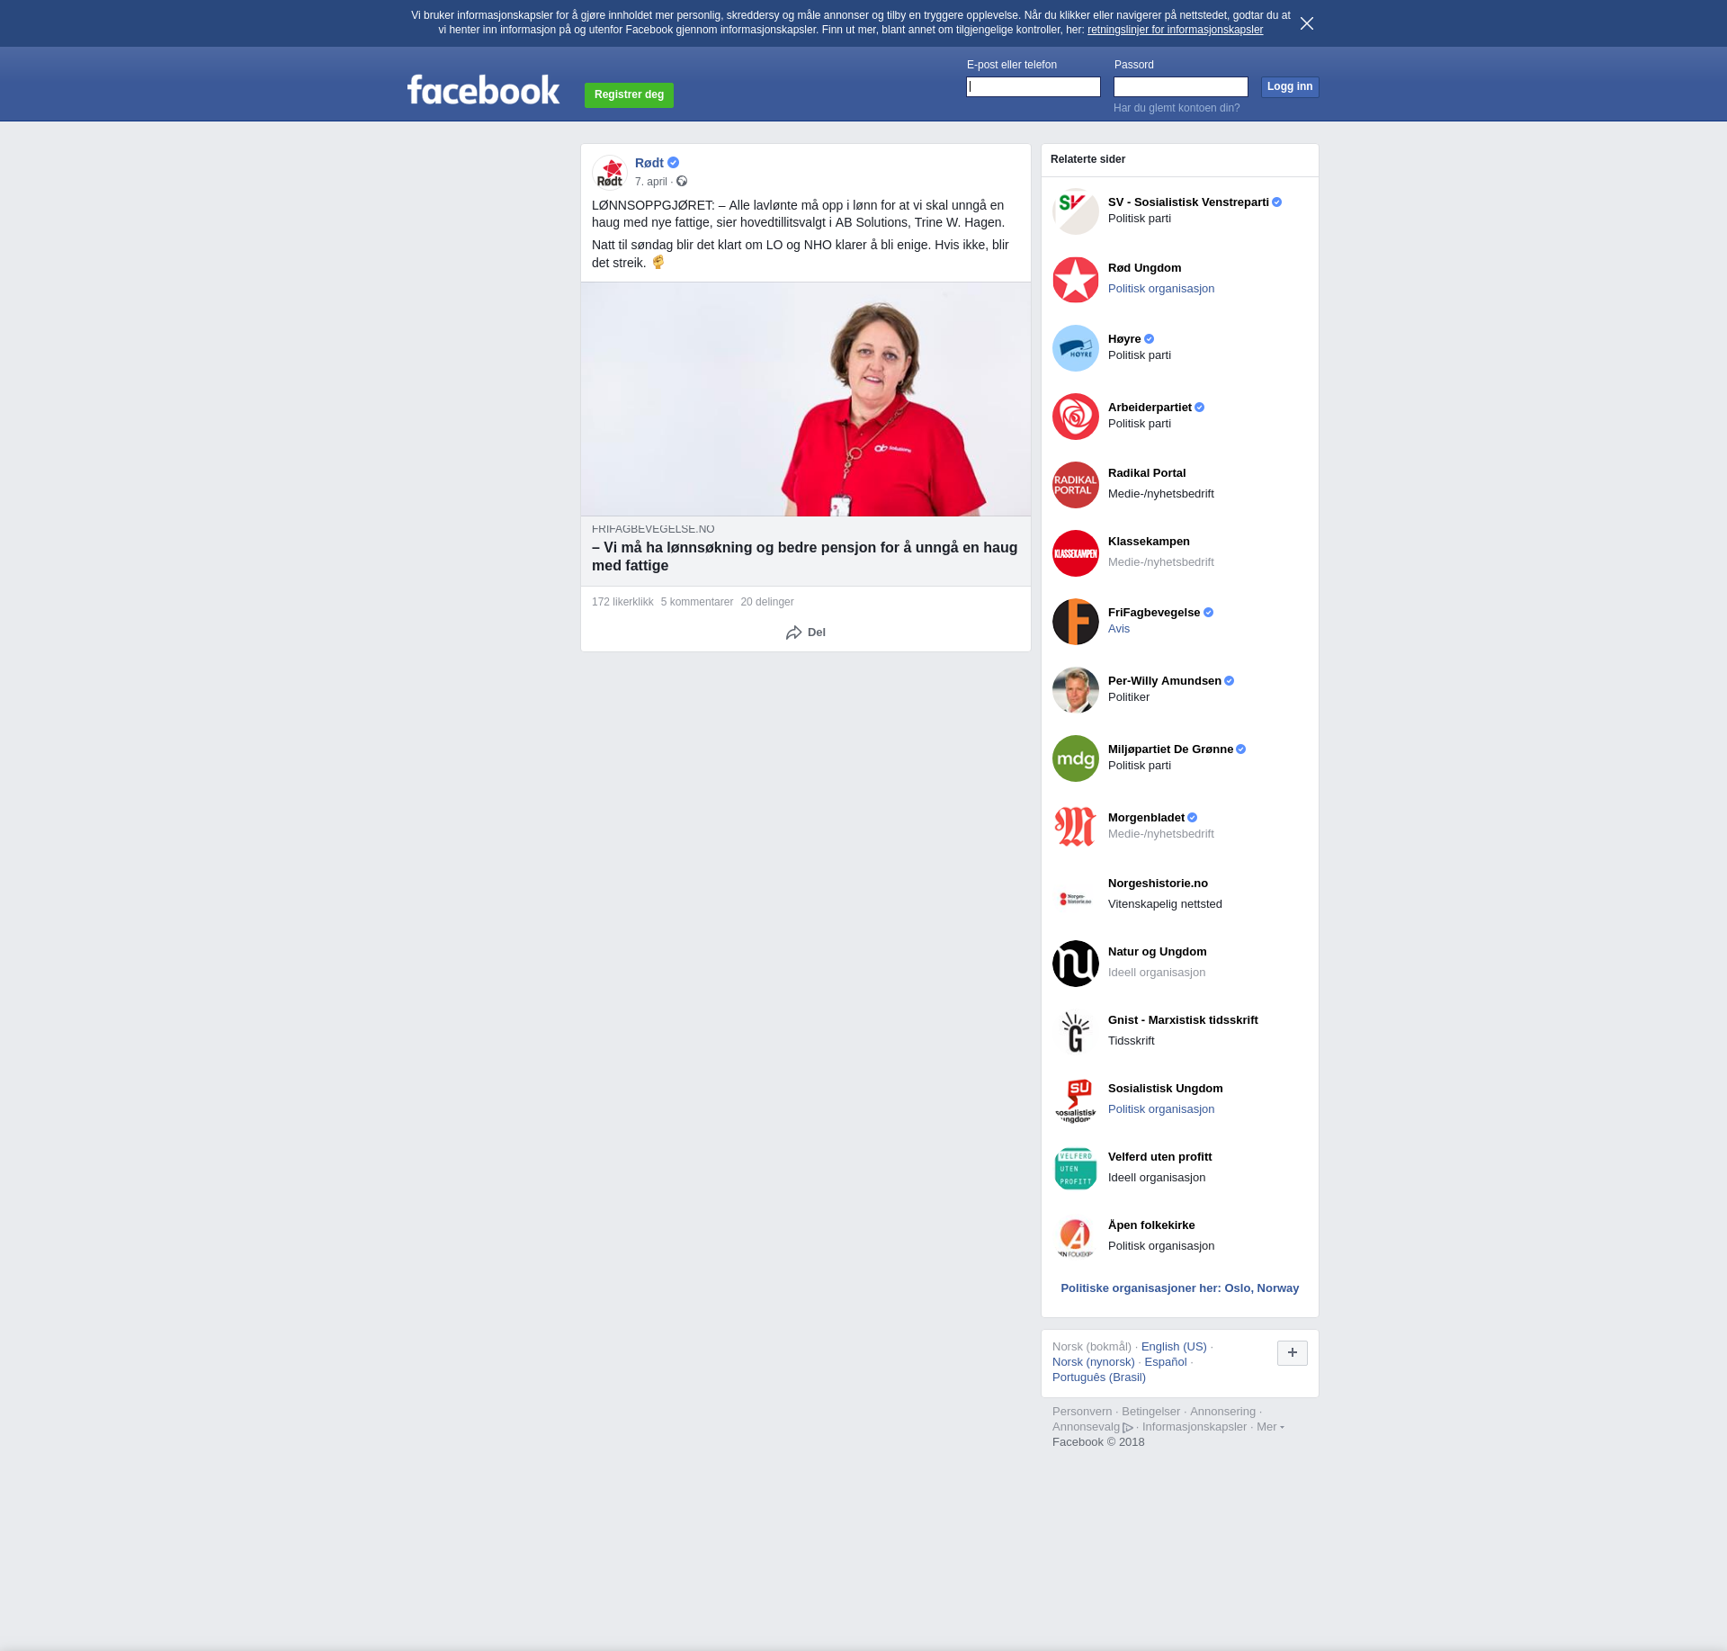Open Per-Willy Amundsen name link
This screenshot has height=1651, width=1727.
pos(1165,681)
